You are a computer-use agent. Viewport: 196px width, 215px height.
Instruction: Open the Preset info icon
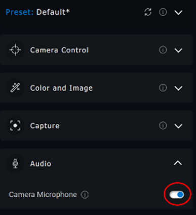pyautogui.click(x=163, y=12)
